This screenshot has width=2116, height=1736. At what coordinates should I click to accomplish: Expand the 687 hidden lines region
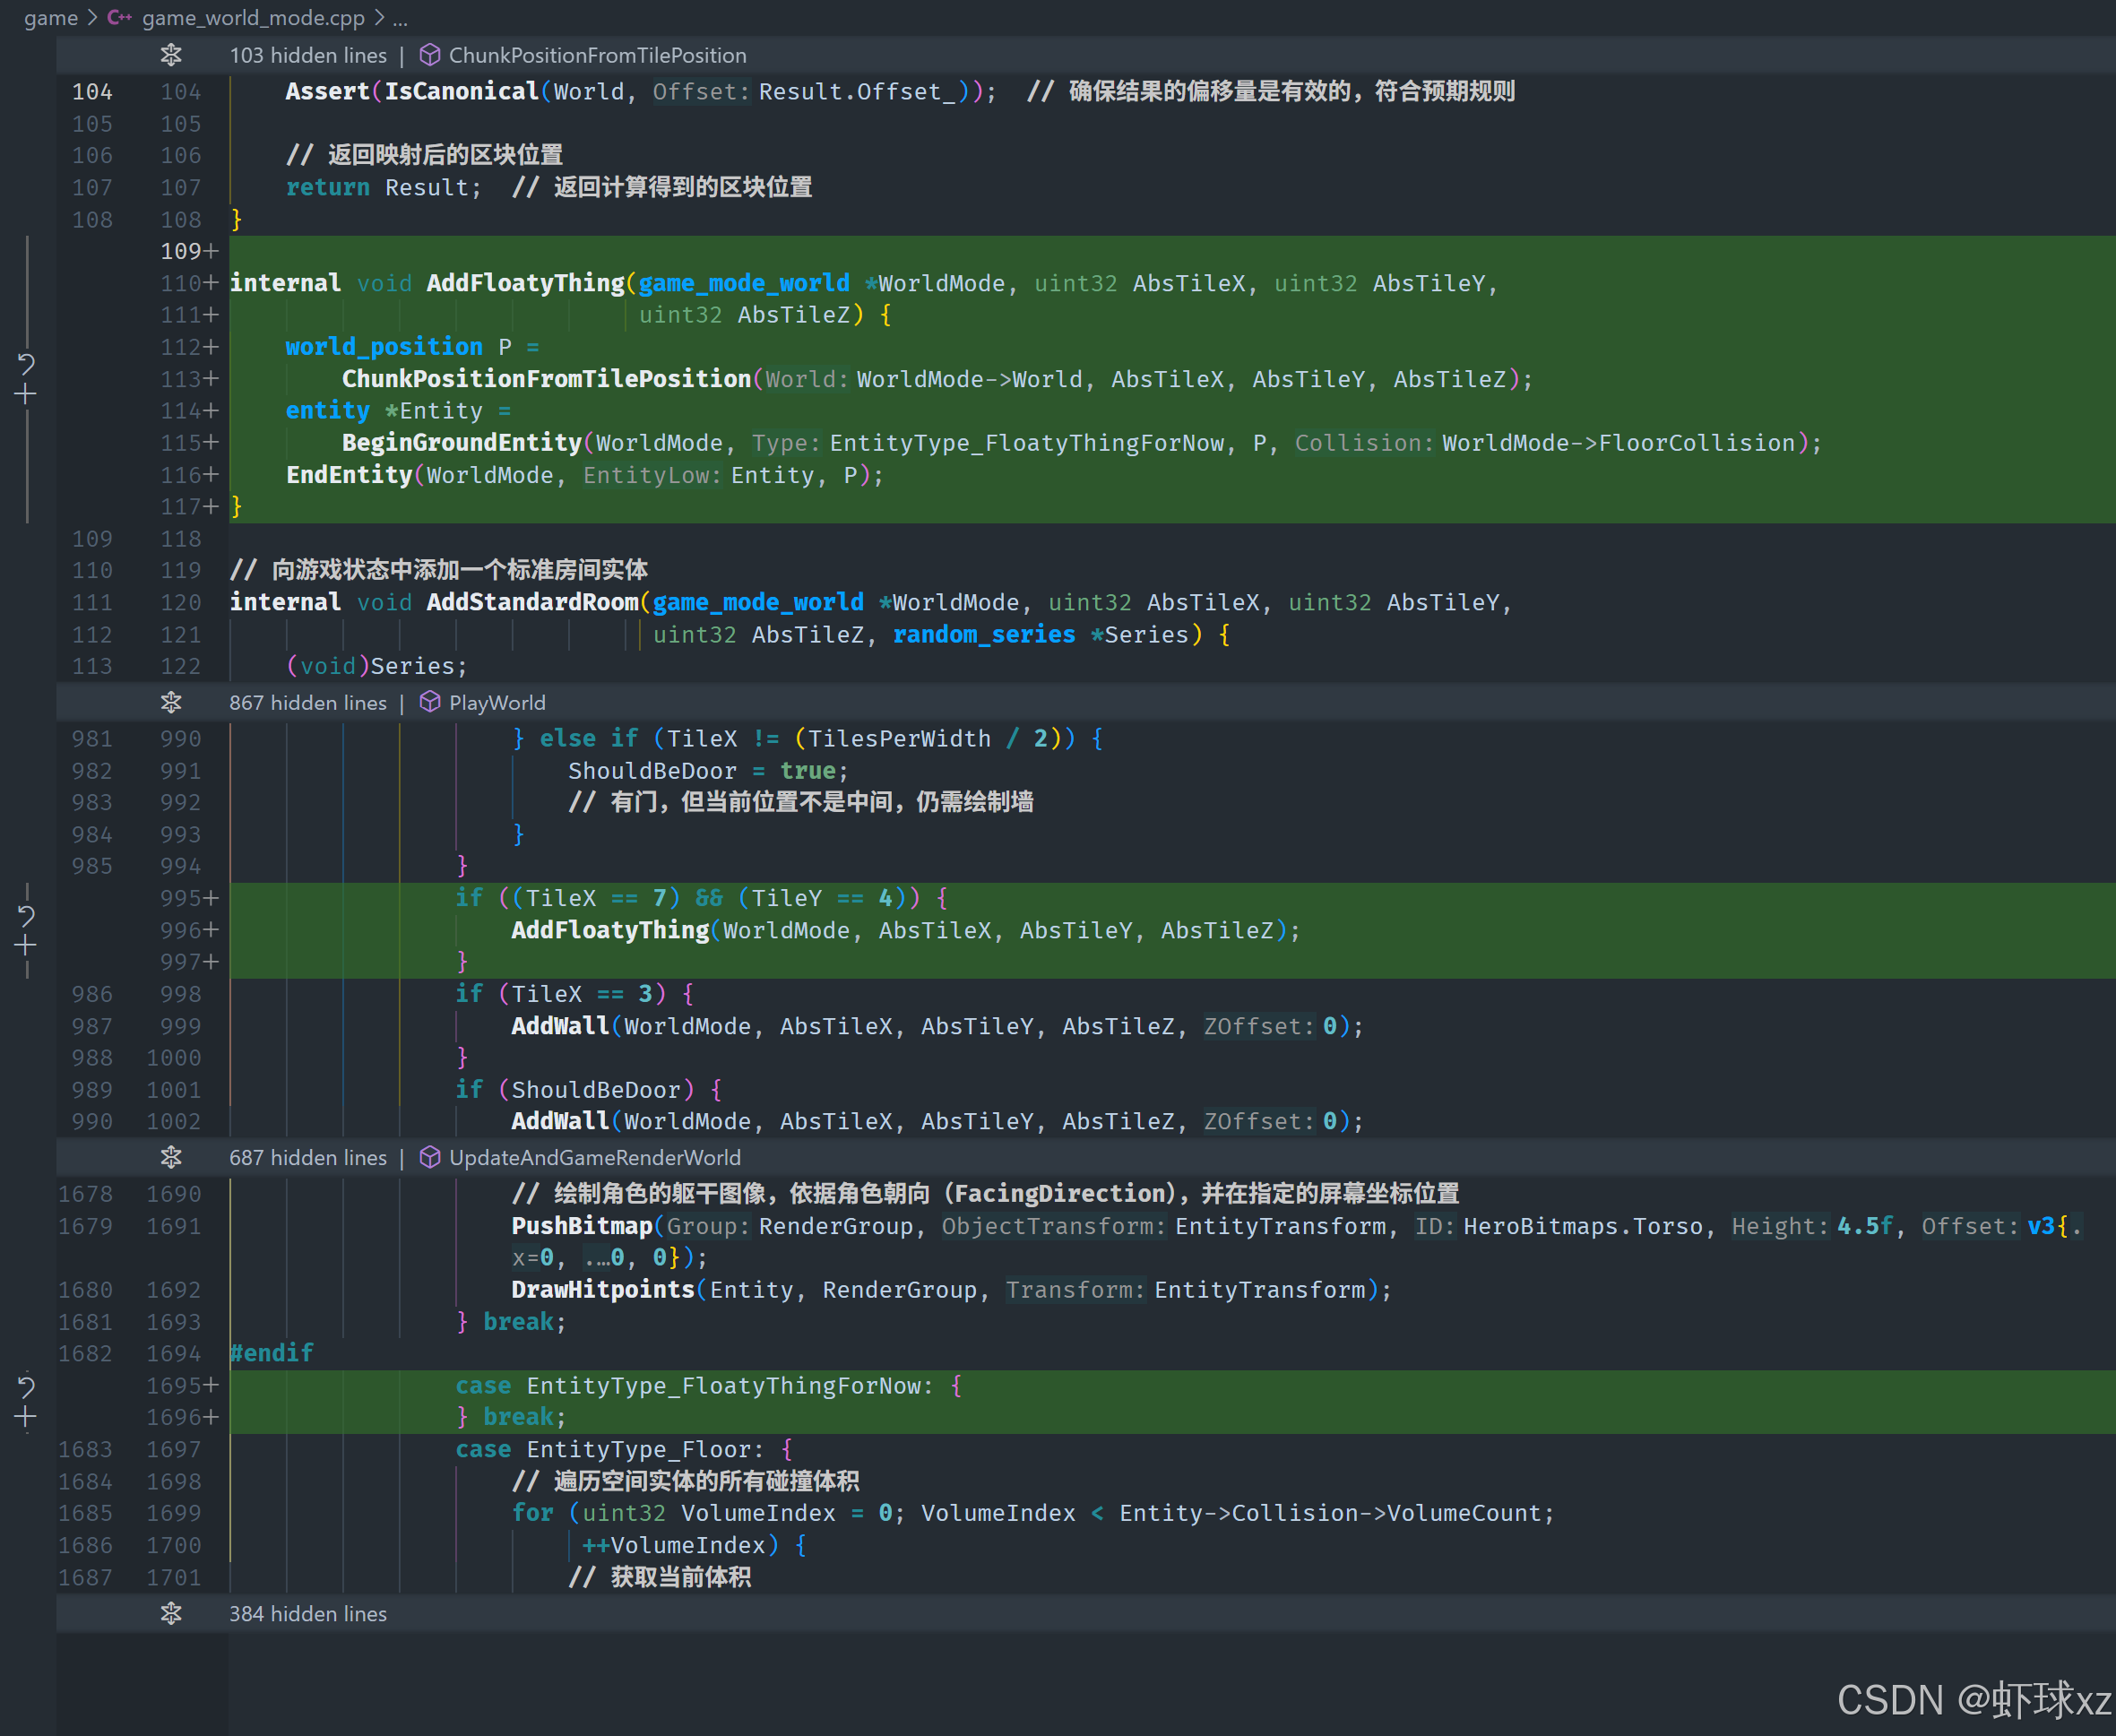[171, 1157]
